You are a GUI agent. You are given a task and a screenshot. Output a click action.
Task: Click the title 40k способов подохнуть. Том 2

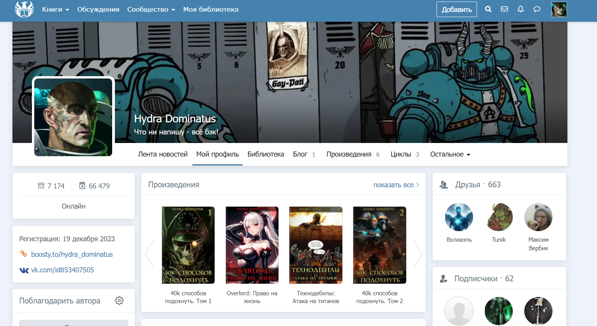tap(380, 297)
